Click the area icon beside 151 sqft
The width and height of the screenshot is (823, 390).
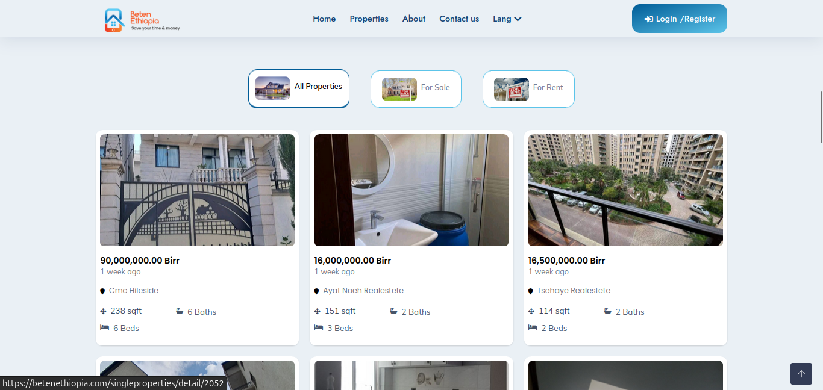click(x=318, y=311)
